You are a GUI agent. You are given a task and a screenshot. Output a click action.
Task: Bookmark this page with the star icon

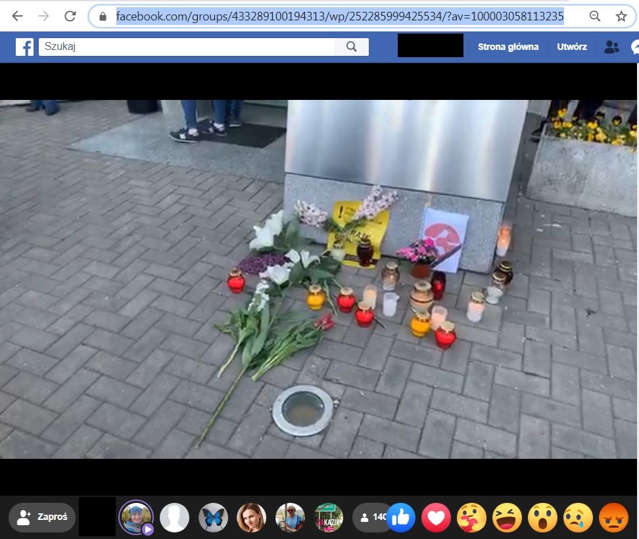tap(621, 16)
